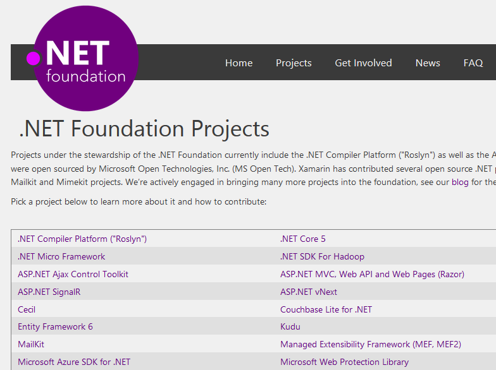View the ASP.NET vNext project

[x=309, y=292]
